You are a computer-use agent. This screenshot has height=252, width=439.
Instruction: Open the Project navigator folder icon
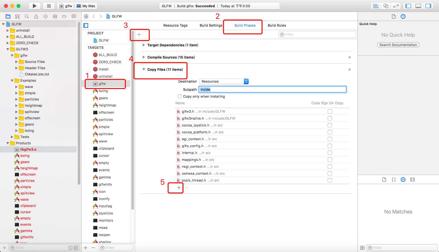[8, 16]
